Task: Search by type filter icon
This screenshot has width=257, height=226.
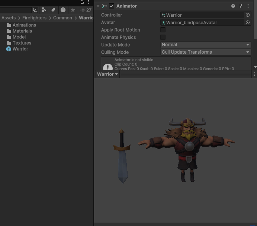Action: tap(44, 10)
